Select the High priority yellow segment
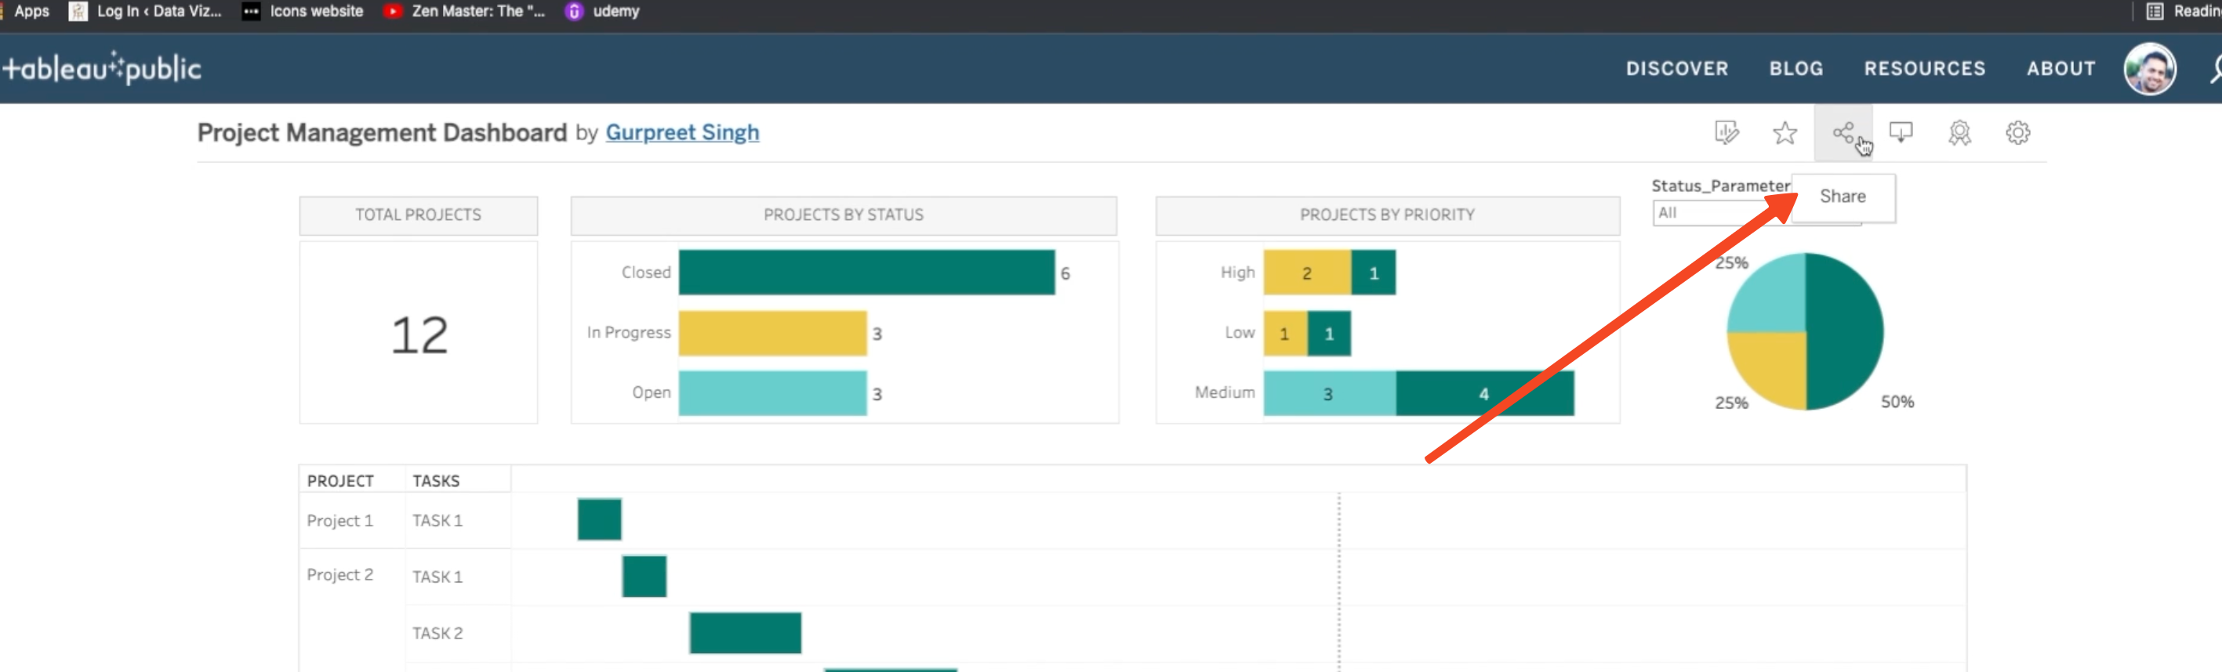The height and width of the screenshot is (672, 2222). click(1307, 273)
